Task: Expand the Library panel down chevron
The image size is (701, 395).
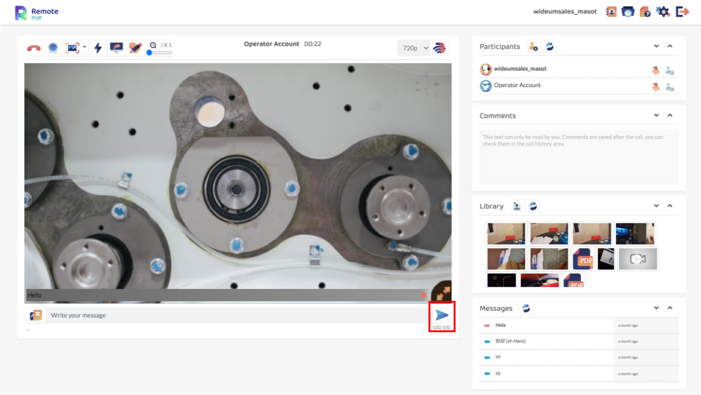Action: 656,206
